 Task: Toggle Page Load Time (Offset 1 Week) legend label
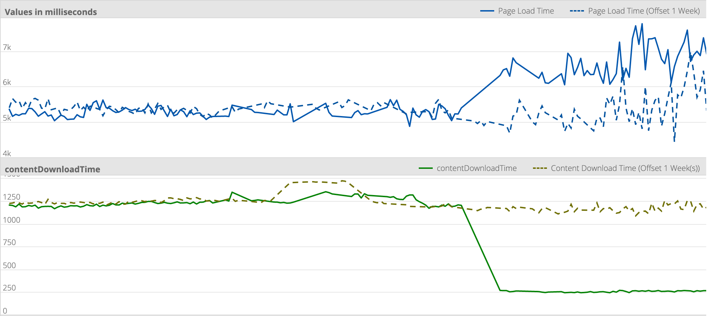[x=644, y=11]
